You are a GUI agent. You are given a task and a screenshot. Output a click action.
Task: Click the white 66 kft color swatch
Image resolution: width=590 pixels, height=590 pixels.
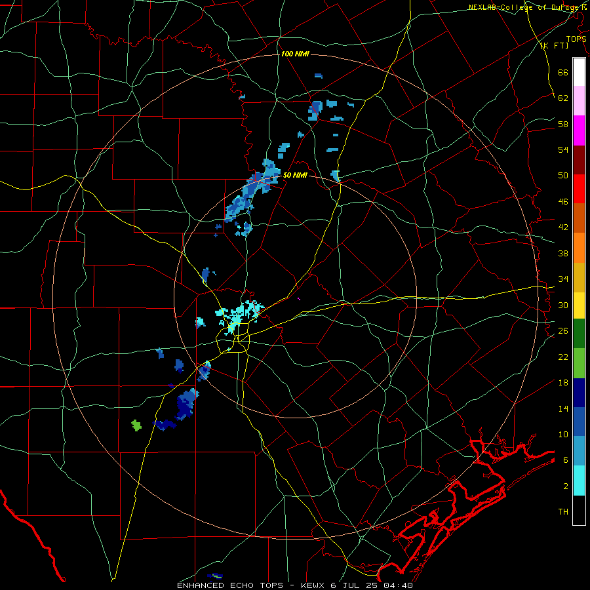(579, 72)
